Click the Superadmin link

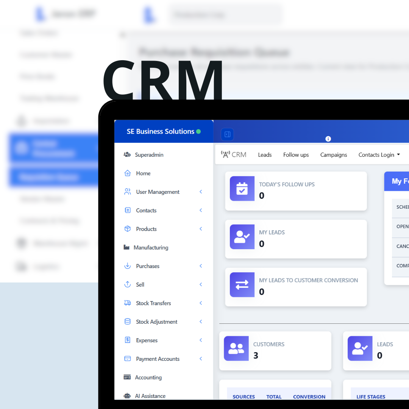(149, 155)
